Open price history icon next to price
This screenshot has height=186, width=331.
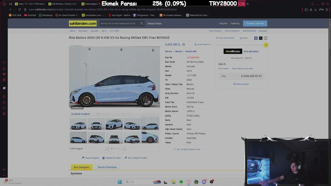(183, 44)
